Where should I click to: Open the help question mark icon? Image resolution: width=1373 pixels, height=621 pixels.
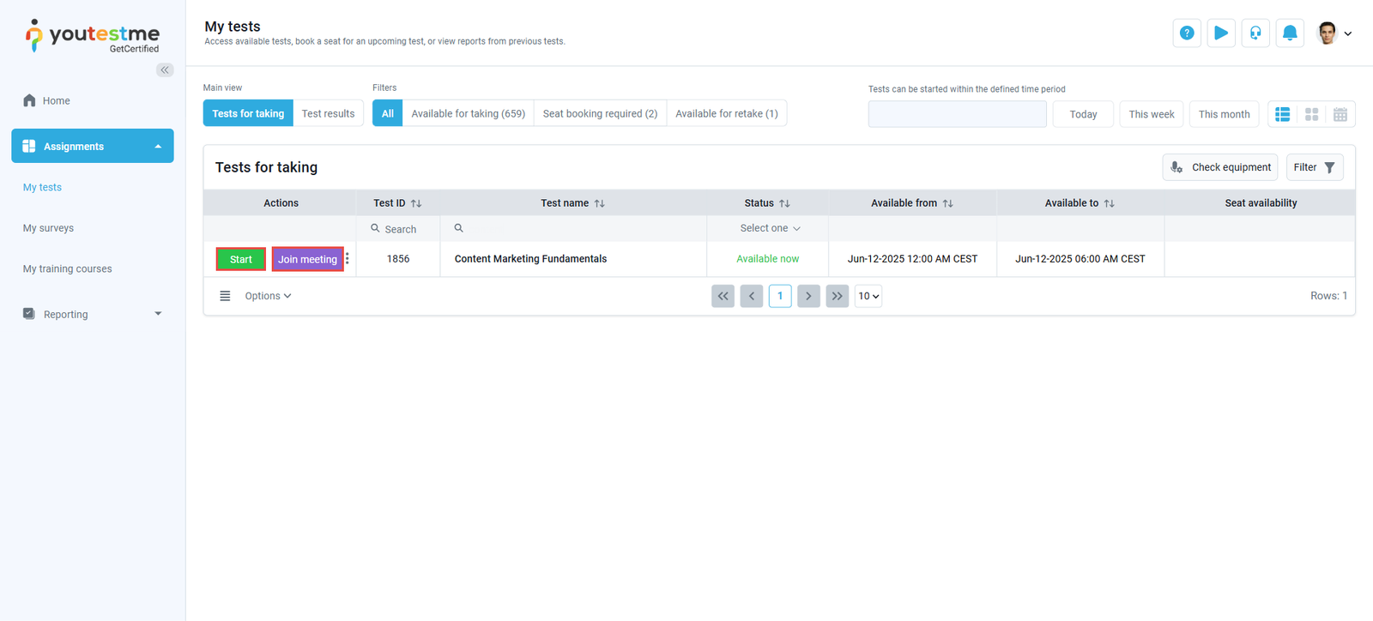coord(1187,33)
